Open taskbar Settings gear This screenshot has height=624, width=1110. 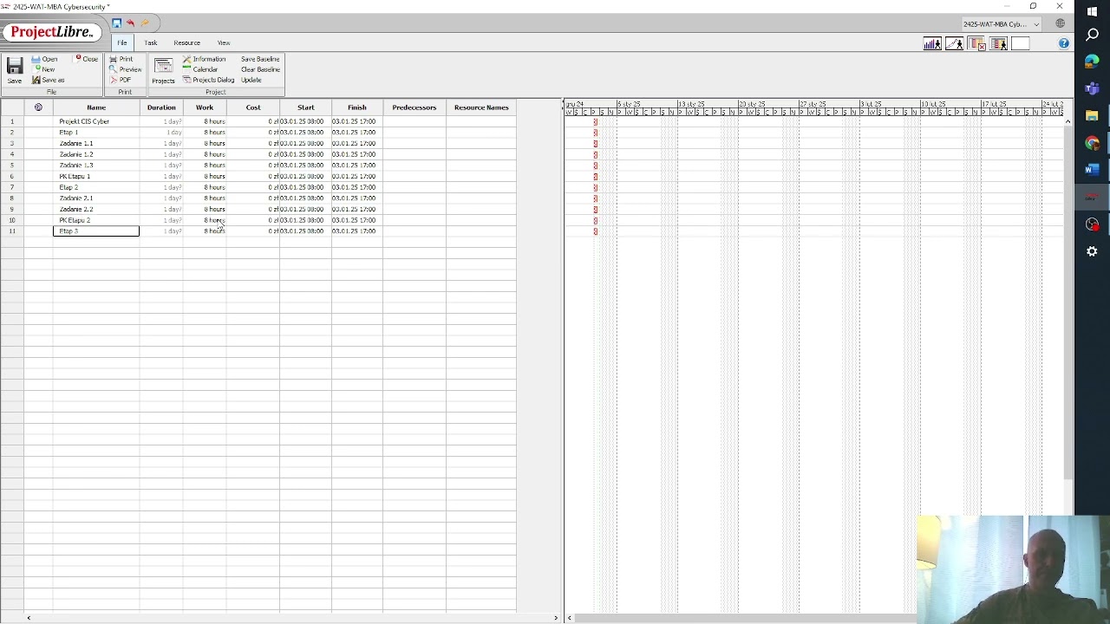click(x=1092, y=251)
